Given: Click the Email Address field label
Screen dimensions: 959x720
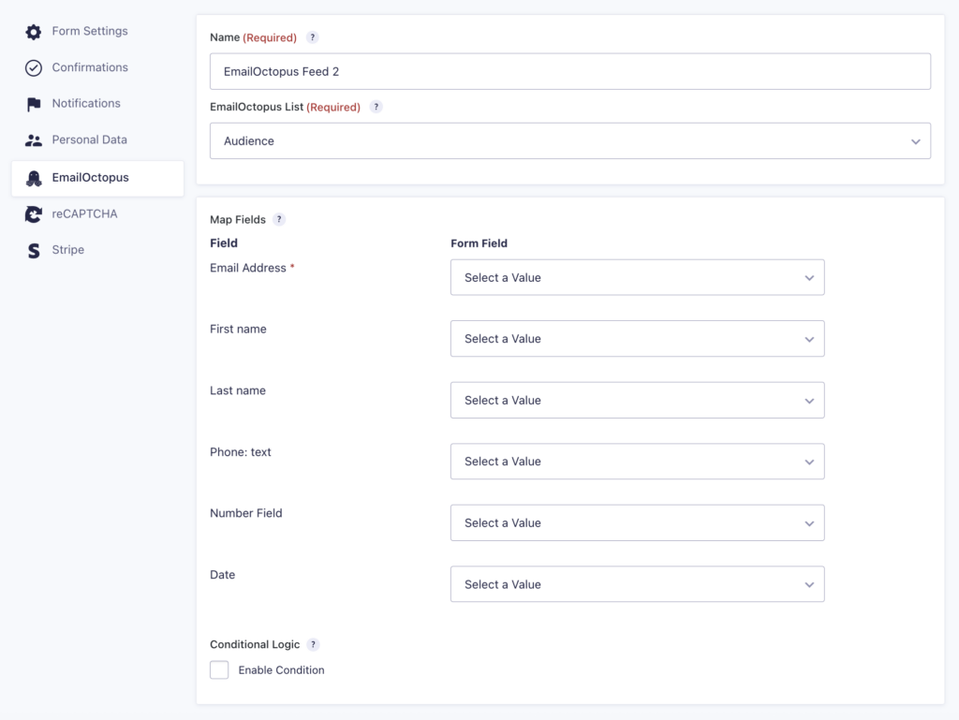Looking at the screenshot, I should [247, 268].
